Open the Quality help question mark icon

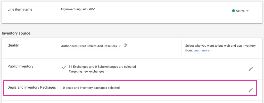(125, 46)
